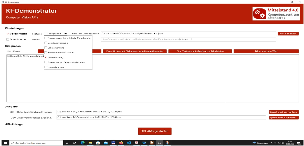The image size is (304, 146).
Task: Select the Arbeitsk image path entry in list
Action: [25, 56]
